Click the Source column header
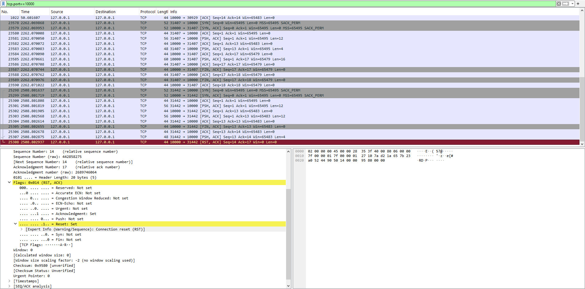The height and width of the screenshot is (289, 585). click(57, 12)
